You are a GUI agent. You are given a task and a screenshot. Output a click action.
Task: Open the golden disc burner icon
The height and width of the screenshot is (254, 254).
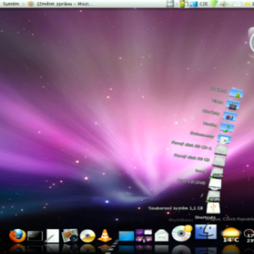pyautogui.click(x=88, y=236)
